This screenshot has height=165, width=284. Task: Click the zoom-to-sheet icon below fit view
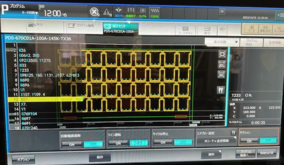pos(222,64)
